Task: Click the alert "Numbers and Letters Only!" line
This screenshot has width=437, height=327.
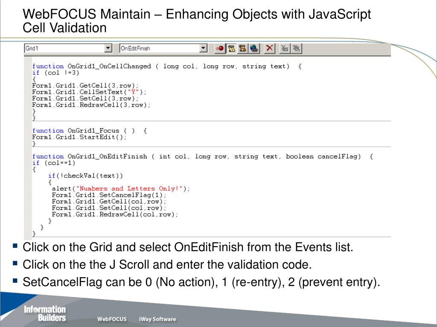Action: pyautogui.click(x=121, y=189)
